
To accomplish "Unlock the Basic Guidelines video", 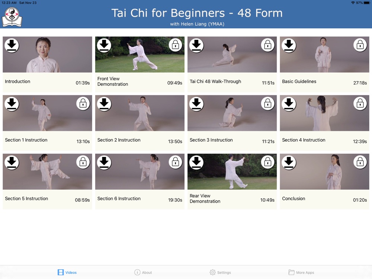I will [x=360, y=45].
